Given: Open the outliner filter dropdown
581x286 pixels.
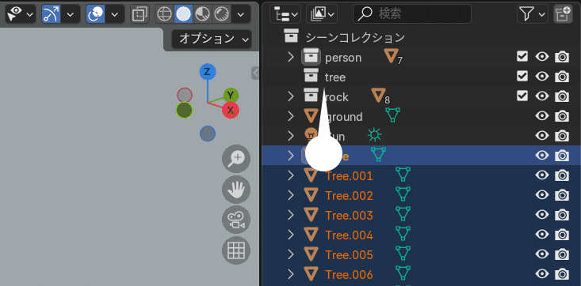Looking at the screenshot, I should [533, 14].
